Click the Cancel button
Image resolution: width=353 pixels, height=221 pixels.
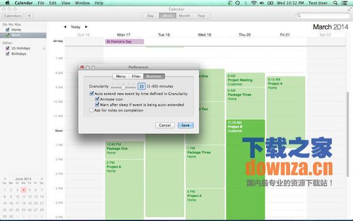[x=165, y=125]
